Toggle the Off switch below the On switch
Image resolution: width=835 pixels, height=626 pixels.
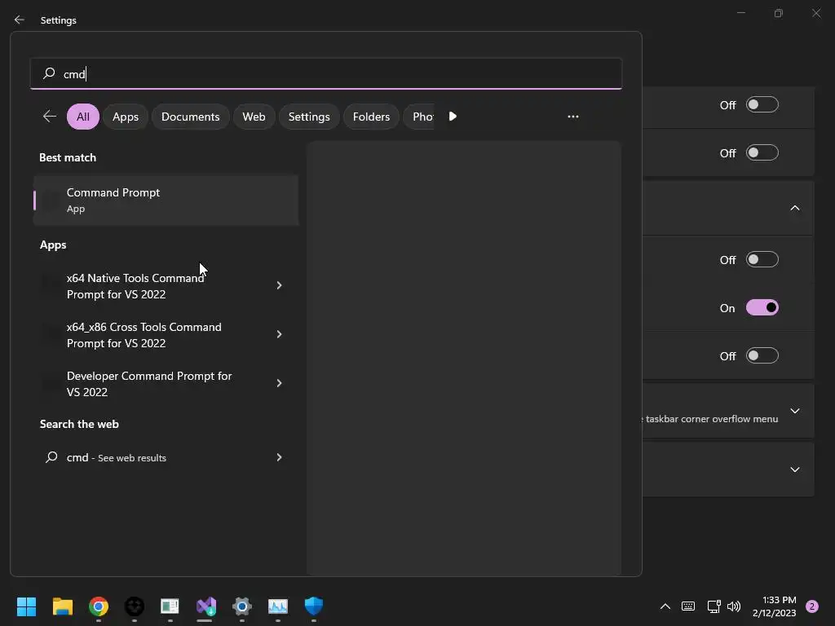[762, 355]
